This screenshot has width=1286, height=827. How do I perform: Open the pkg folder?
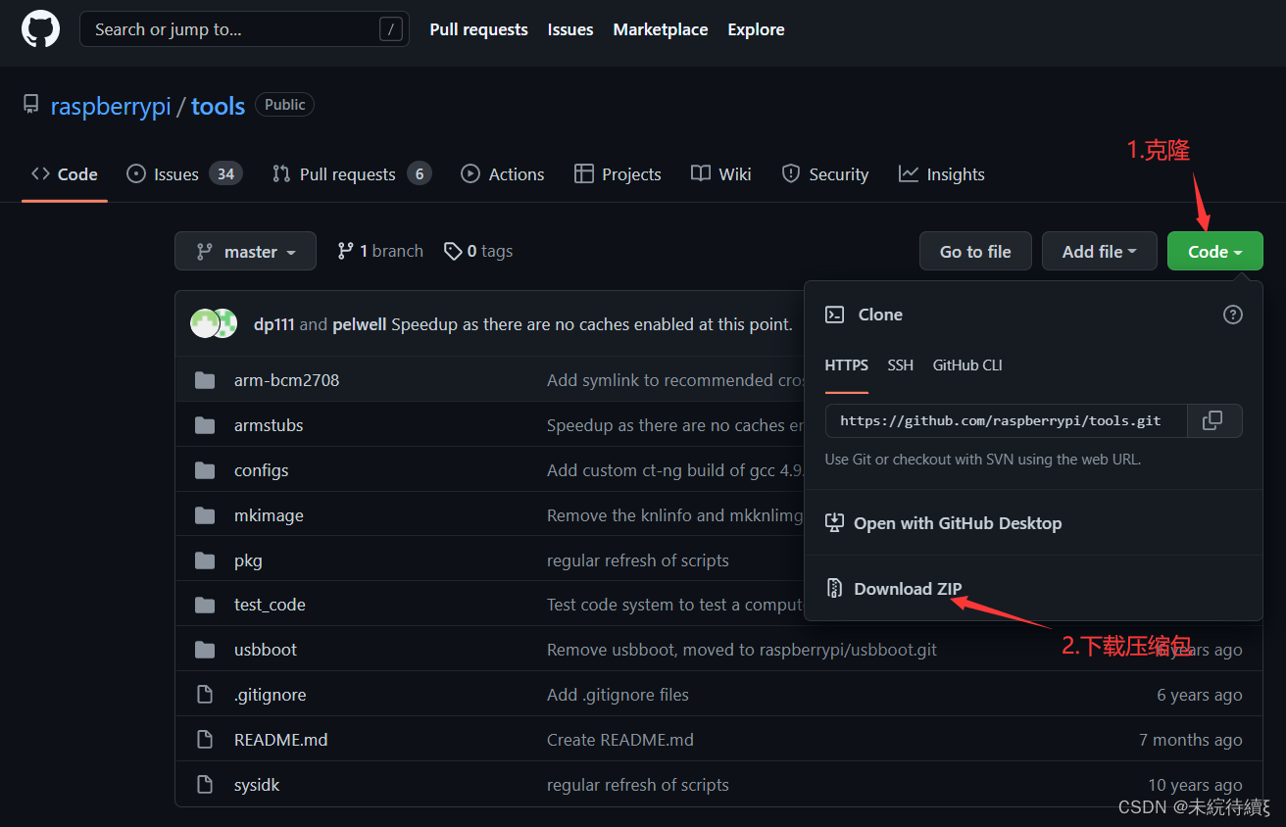coord(248,560)
